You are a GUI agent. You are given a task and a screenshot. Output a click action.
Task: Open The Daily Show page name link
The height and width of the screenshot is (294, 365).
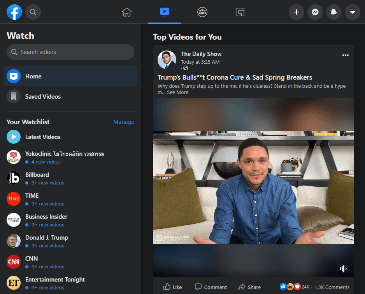click(x=201, y=54)
